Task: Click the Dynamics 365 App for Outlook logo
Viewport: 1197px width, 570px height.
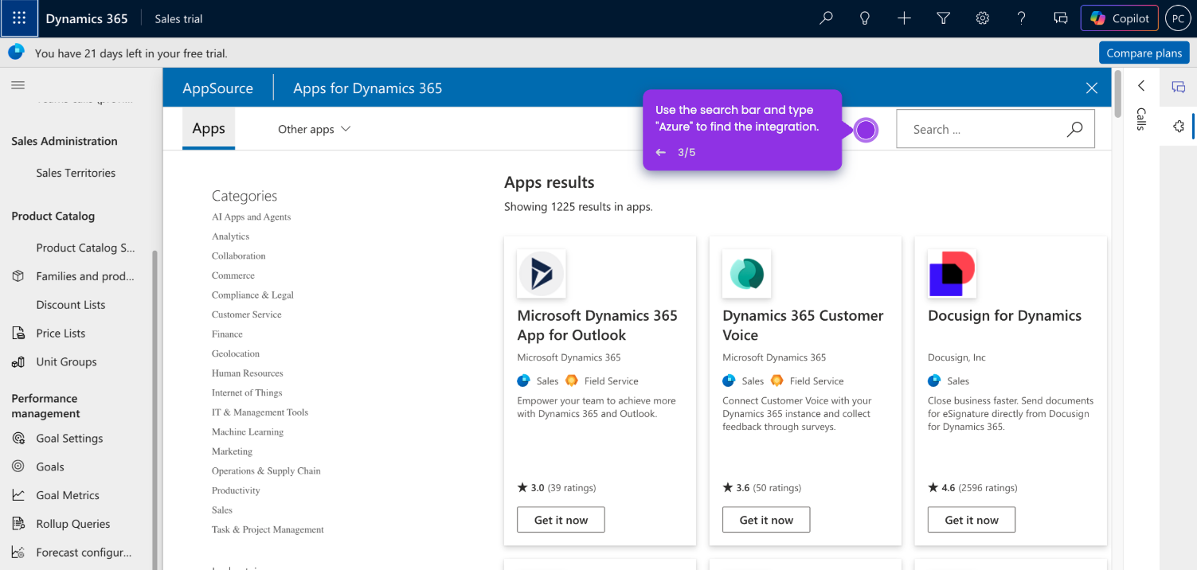Action: (x=542, y=274)
